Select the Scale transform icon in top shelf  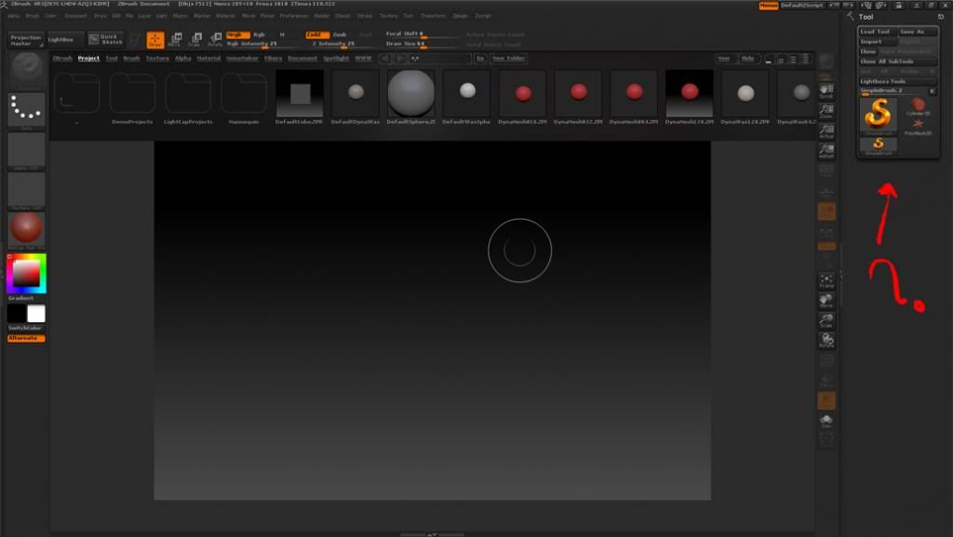[195, 40]
